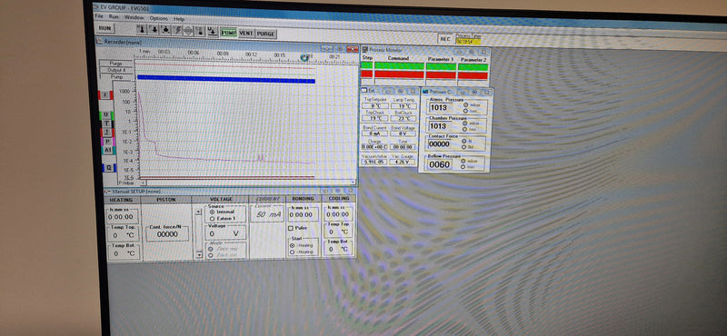
Task: Select the second Heating start option
Action: pyautogui.click(x=293, y=252)
